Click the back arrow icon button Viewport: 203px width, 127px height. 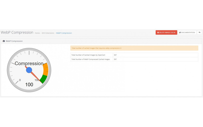199,33
